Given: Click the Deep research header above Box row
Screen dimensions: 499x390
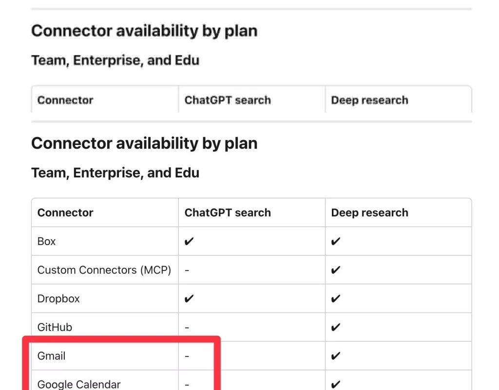Looking at the screenshot, I should tap(369, 213).
